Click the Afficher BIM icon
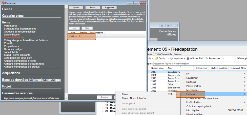Screen dimensions: 247x115 point(188,58)
